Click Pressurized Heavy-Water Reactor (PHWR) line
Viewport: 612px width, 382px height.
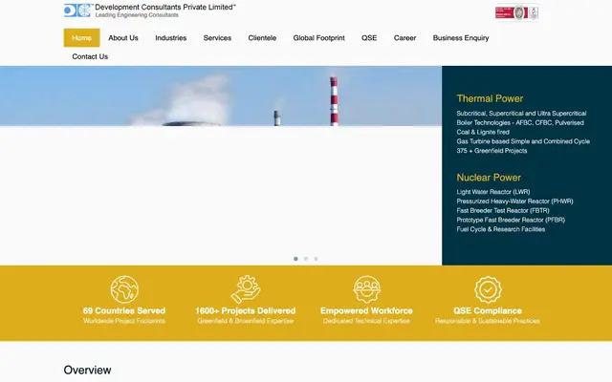(514, 202)
